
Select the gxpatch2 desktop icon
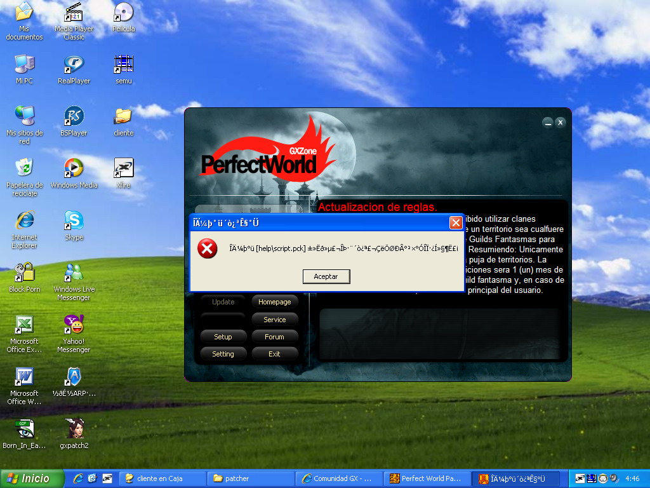[74, 434]
